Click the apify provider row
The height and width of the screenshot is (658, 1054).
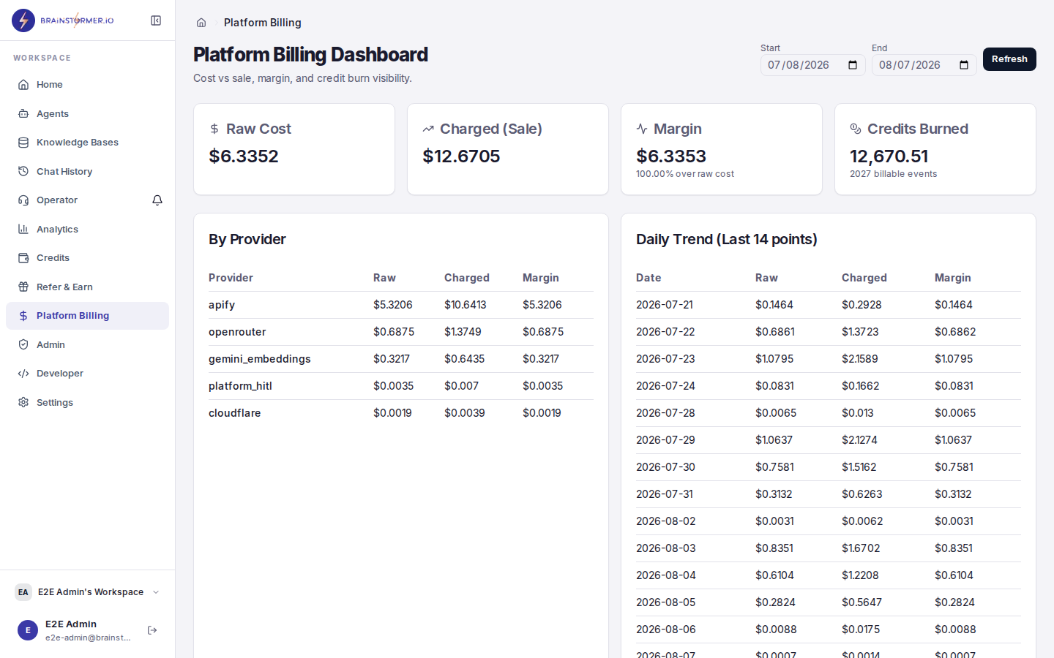[401, 305]
